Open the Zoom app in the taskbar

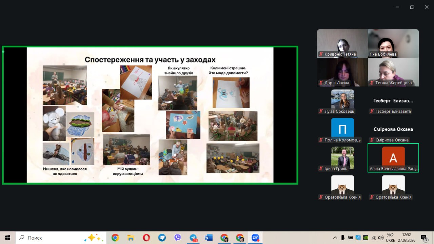pos(255,238)
